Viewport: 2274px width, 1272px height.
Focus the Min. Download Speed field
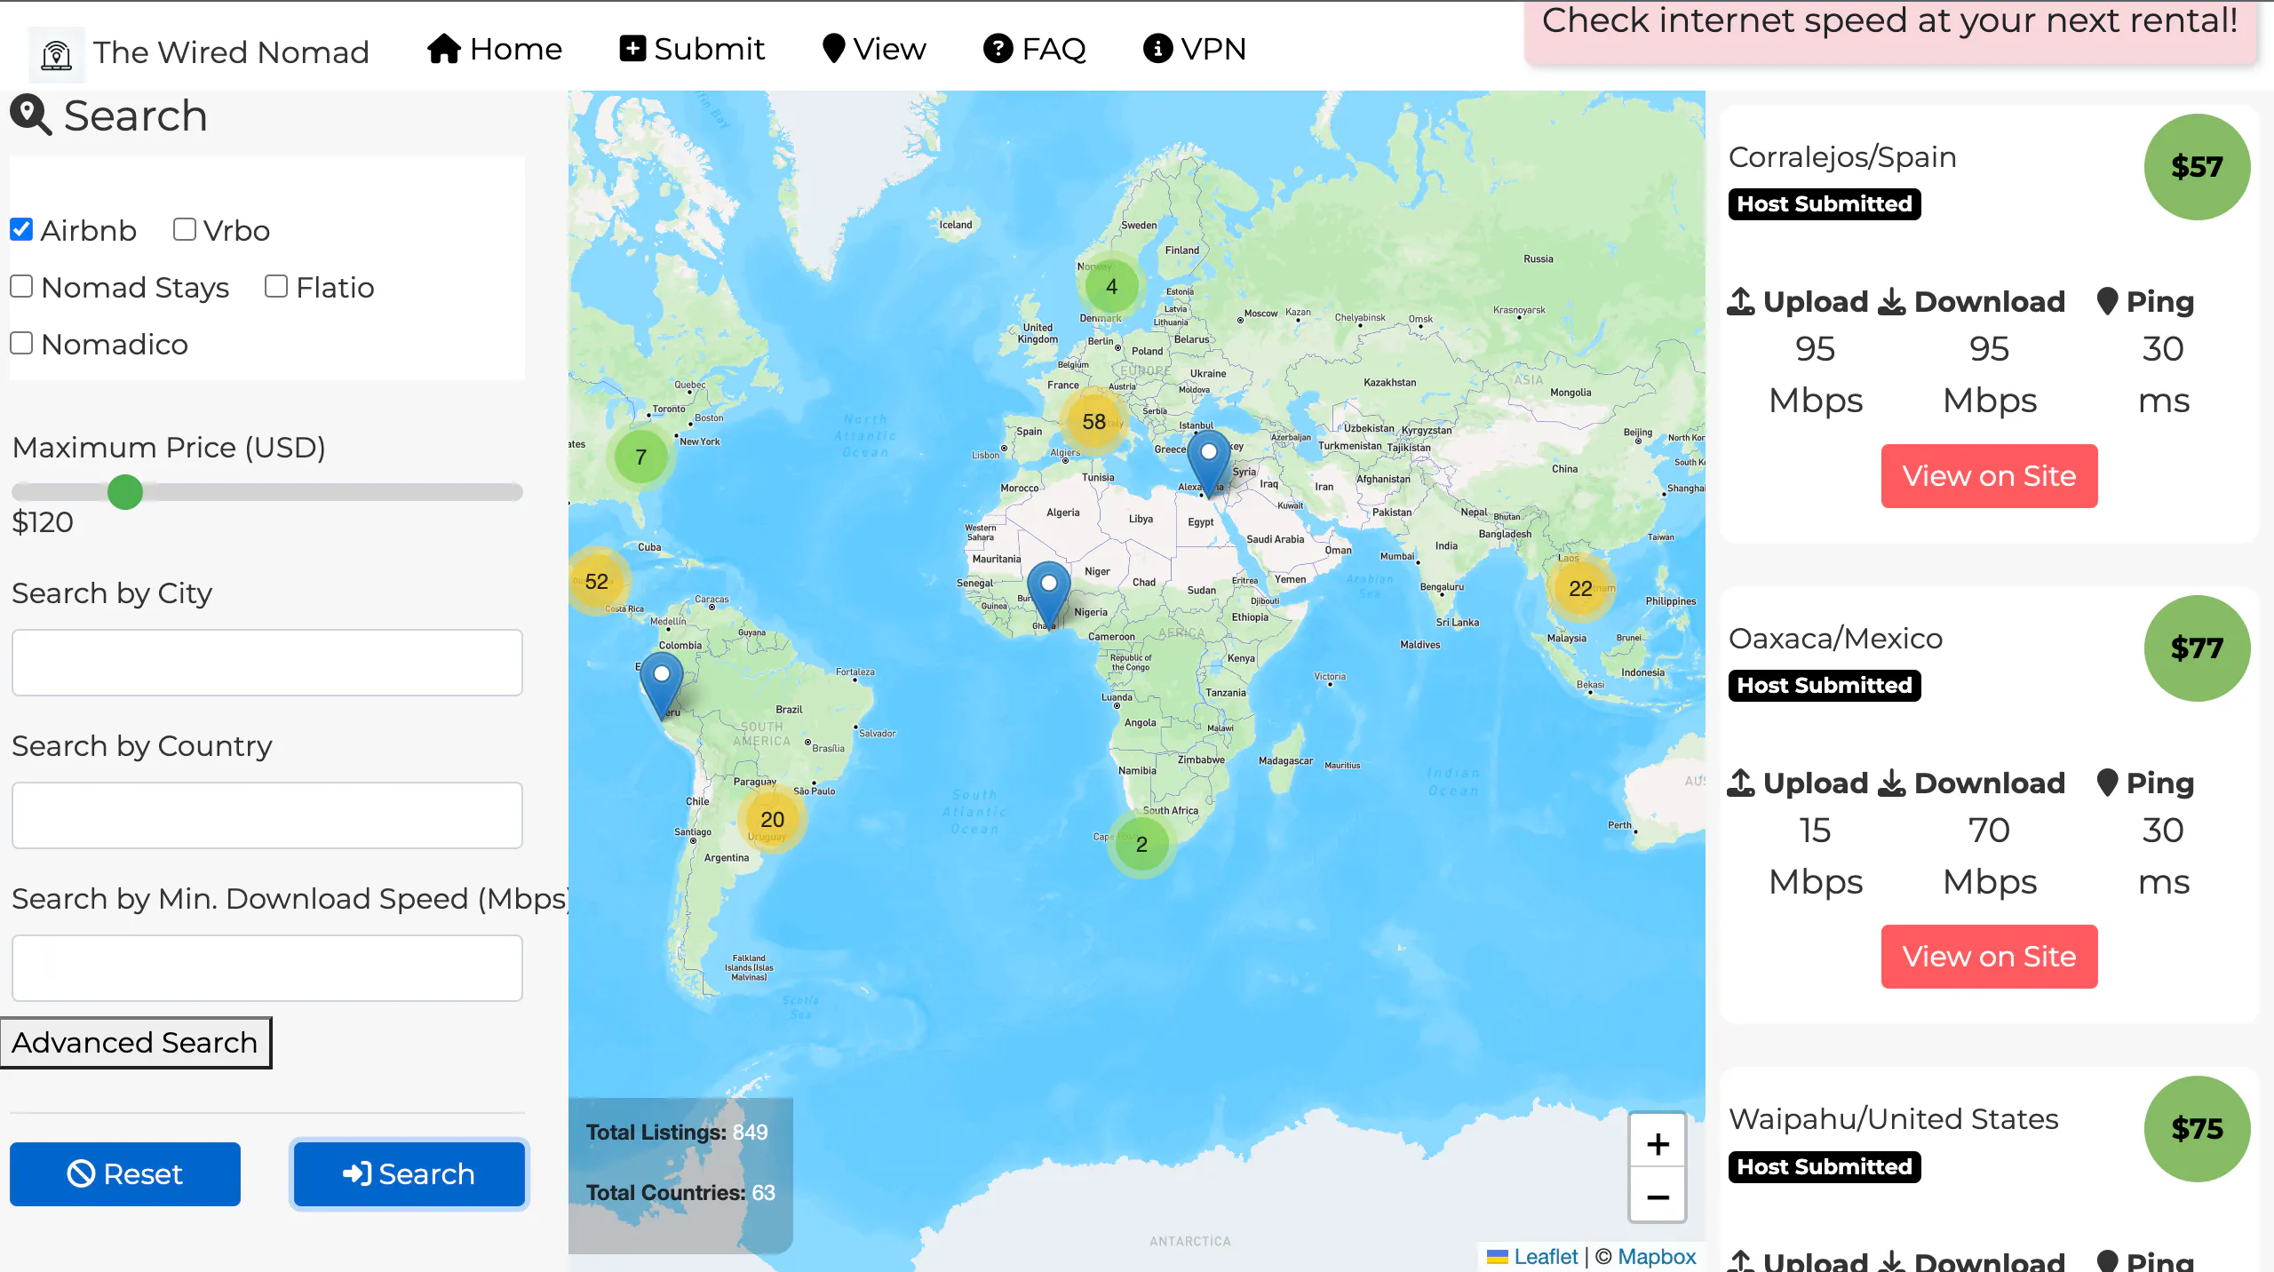click(x=267, y=968)
